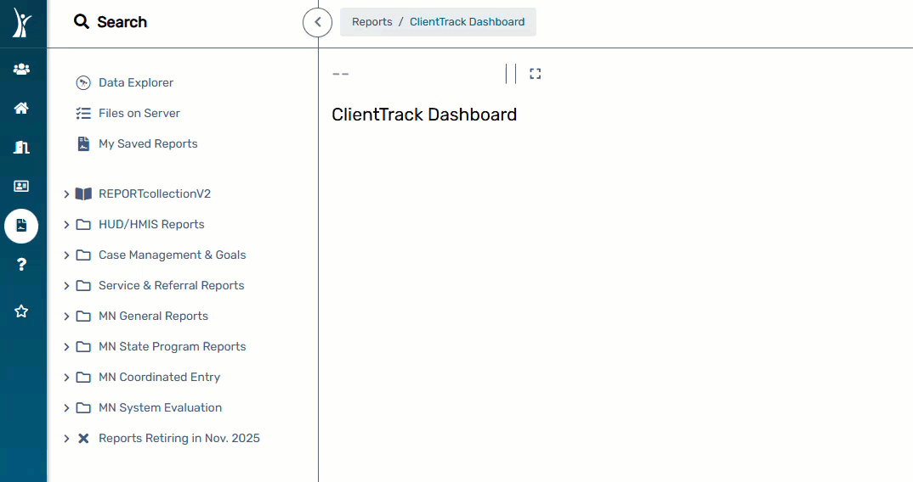Expand MN State Program Reports chevron

coord(66,346)
